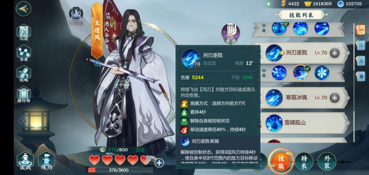This screenshot has height=175, width=369.
Task: Select the checked middle 秘籍 under 冽刃逐戮
Action: point(300,72)
